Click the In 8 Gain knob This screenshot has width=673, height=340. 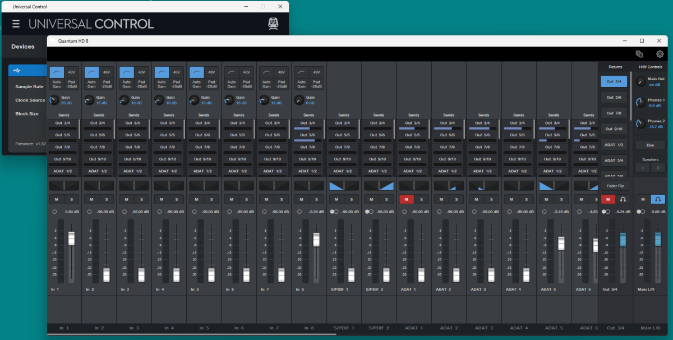point(299,100)
